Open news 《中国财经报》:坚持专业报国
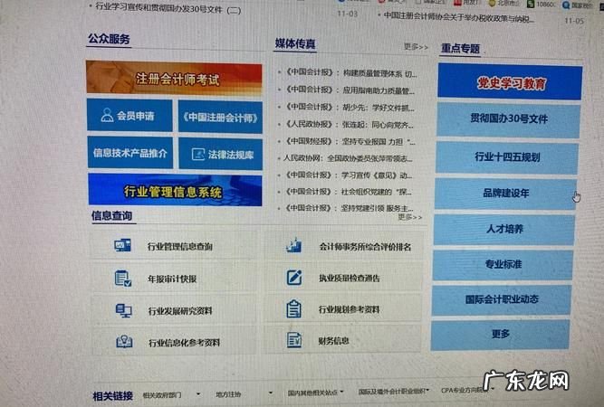The height and width of the screenshot is (407, 604). tap(350, 141)
